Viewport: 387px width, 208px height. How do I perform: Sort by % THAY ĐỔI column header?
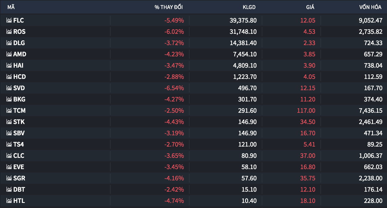169,7
